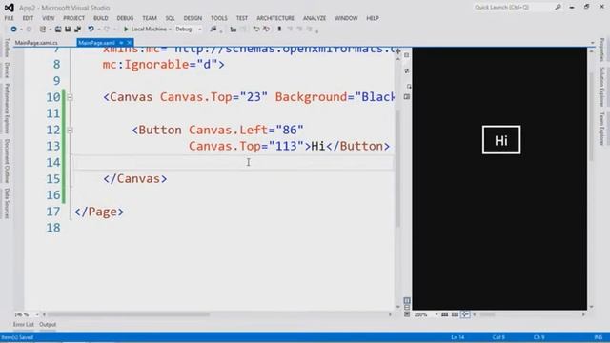Toggle snap to gridlines in the designer
This screenshot has height=343, width=610.
pyautogui.click(x=455, y=314)
